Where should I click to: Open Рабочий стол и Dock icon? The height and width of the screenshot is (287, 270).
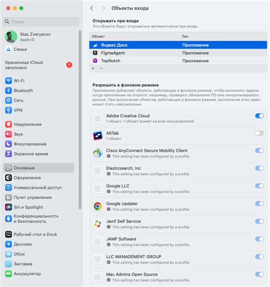pos(9,235)
